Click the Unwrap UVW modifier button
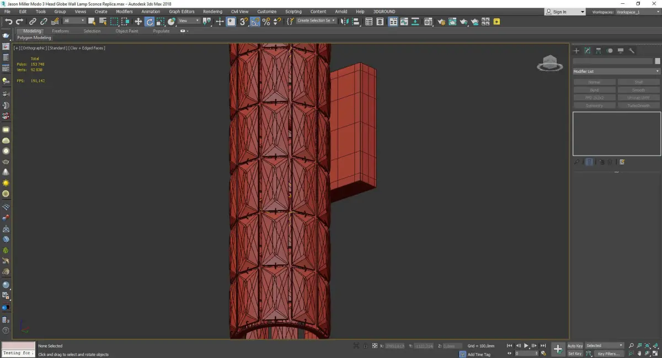662x358 pixels. click(638, 98)
